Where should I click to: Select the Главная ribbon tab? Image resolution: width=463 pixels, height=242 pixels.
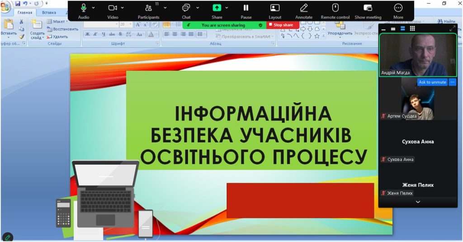point(25,13)
